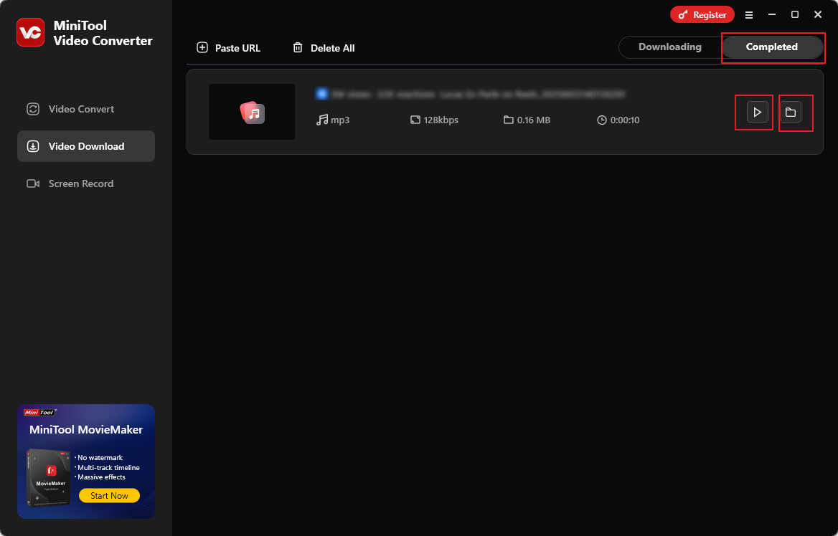Select Video Download in the sidebar
The image size is (838, 536).
point(86,146)
